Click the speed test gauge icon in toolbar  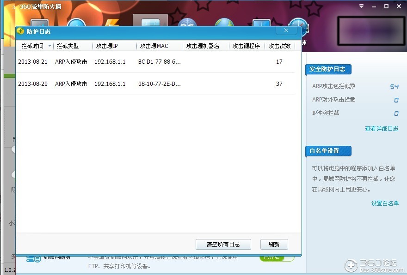click(x=298, y=26)
